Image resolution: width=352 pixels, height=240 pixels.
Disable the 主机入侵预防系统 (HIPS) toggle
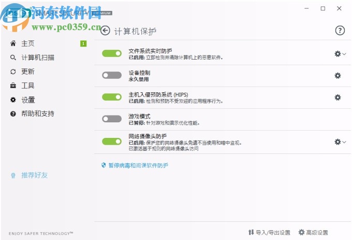(x=112, y=97)
